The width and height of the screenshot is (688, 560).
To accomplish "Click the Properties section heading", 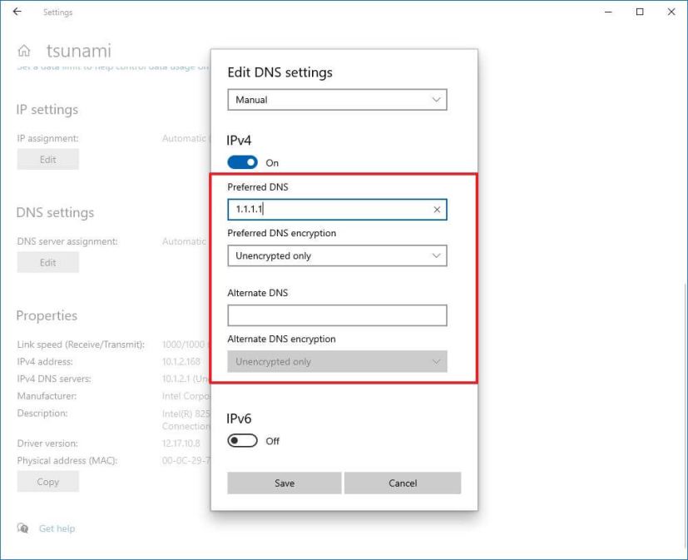I will pyautogui.click(x=47, y=315).
